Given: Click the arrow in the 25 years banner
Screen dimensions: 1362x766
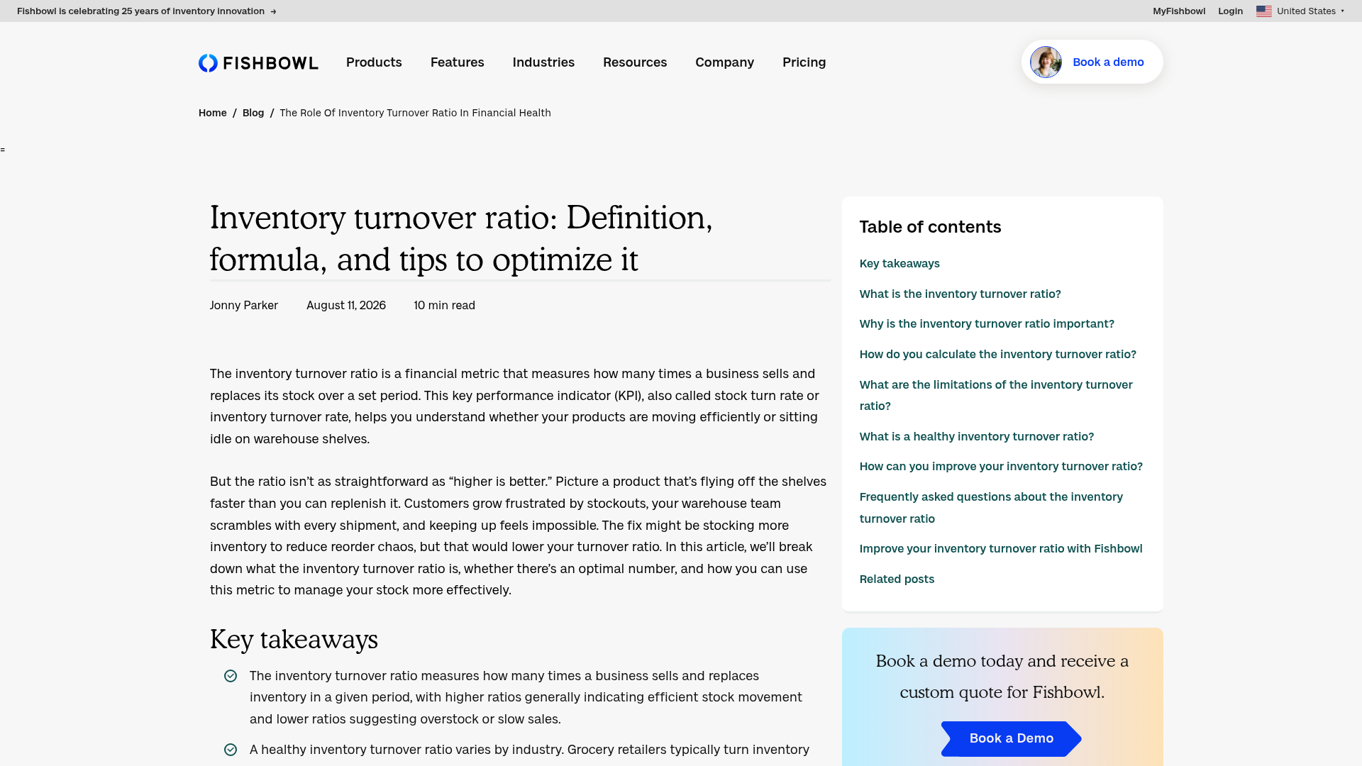Looking at the screenshot, I should coord(273,11).
